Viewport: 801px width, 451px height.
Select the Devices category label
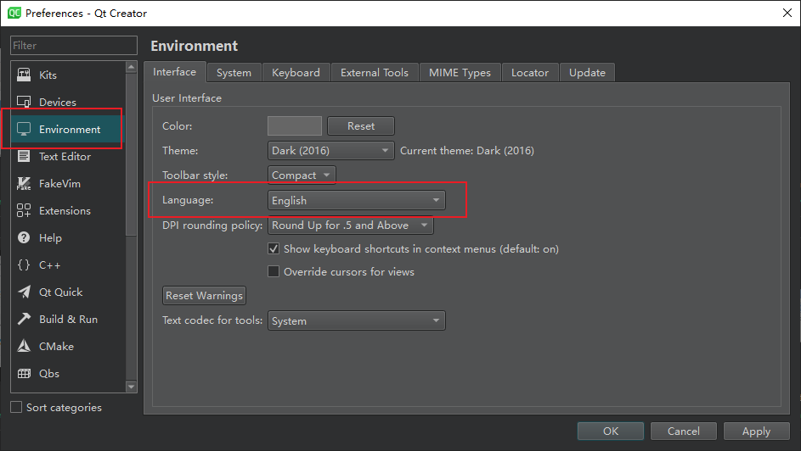tap(58, 102)
